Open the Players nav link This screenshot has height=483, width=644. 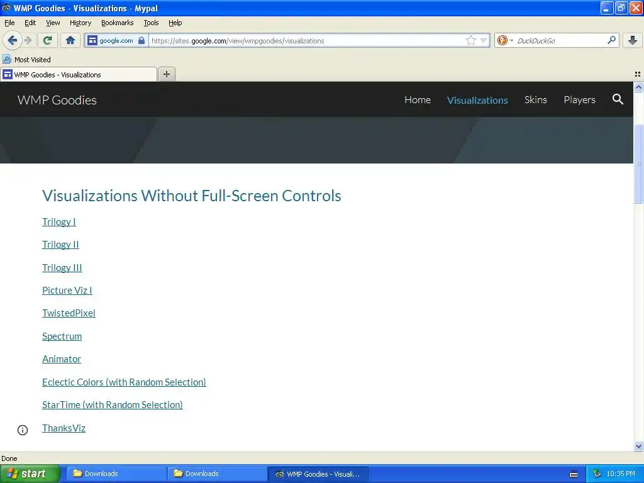579,100
